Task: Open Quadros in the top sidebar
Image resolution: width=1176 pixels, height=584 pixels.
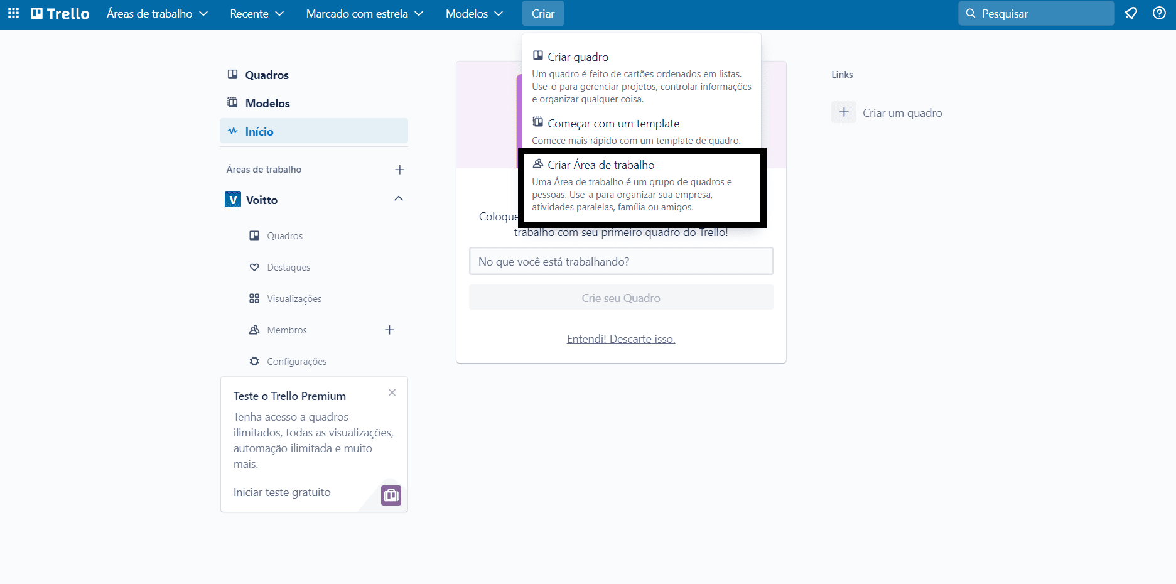Action: coord(314,75)
